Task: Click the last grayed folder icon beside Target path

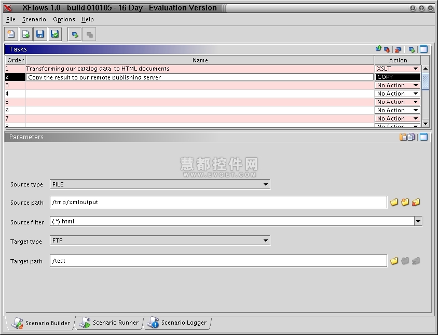Action: 416,261
